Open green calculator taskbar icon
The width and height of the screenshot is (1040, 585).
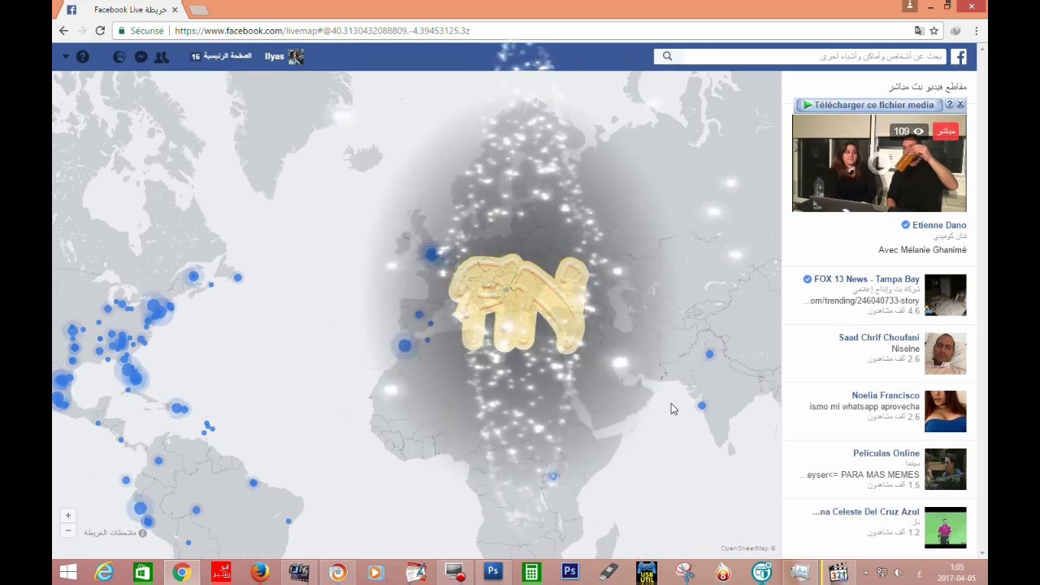coord(531,573)
